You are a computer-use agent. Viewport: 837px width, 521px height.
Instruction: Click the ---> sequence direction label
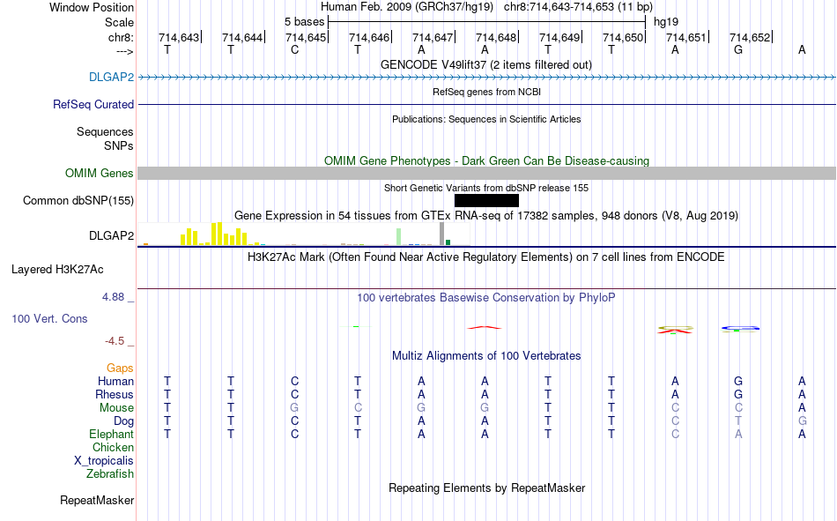(124, 51)
